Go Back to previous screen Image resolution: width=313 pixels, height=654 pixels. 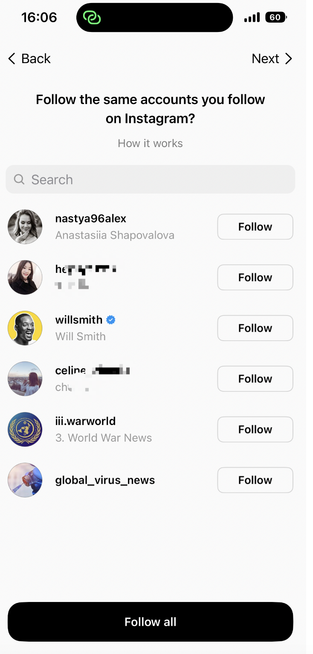[29, 58]
